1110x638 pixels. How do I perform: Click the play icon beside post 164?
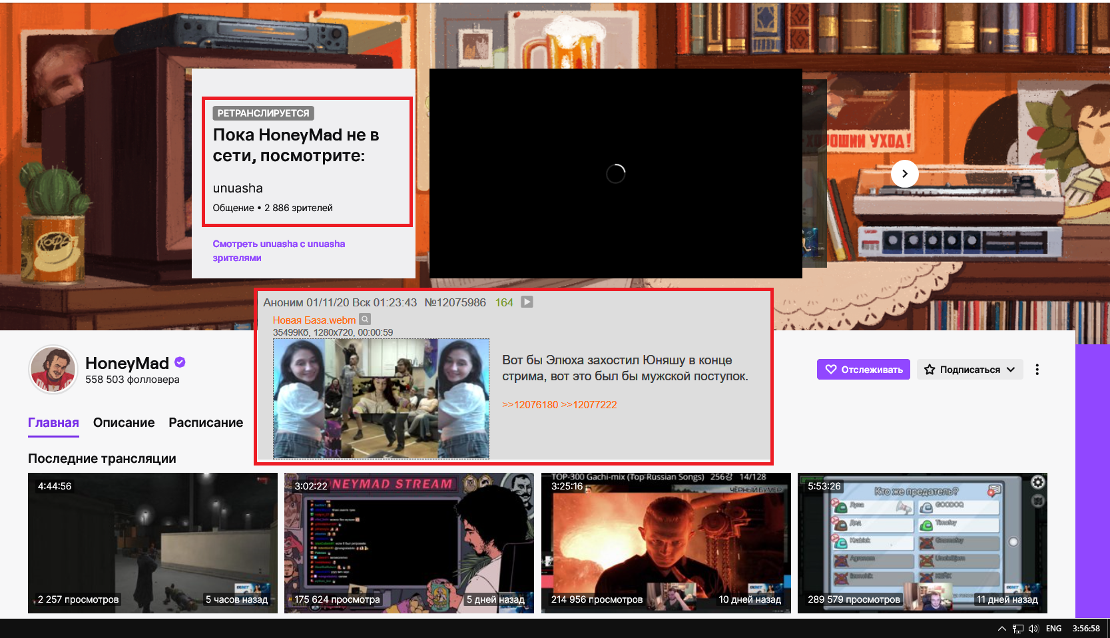click(x=527, y=302)
